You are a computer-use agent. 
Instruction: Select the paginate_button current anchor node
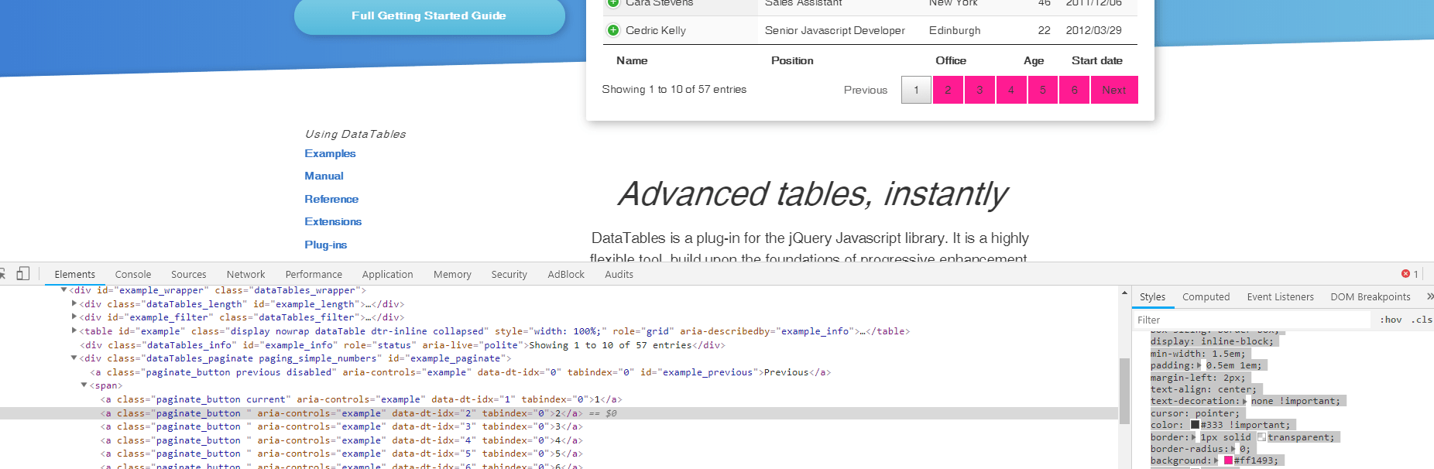pos(361,399)
